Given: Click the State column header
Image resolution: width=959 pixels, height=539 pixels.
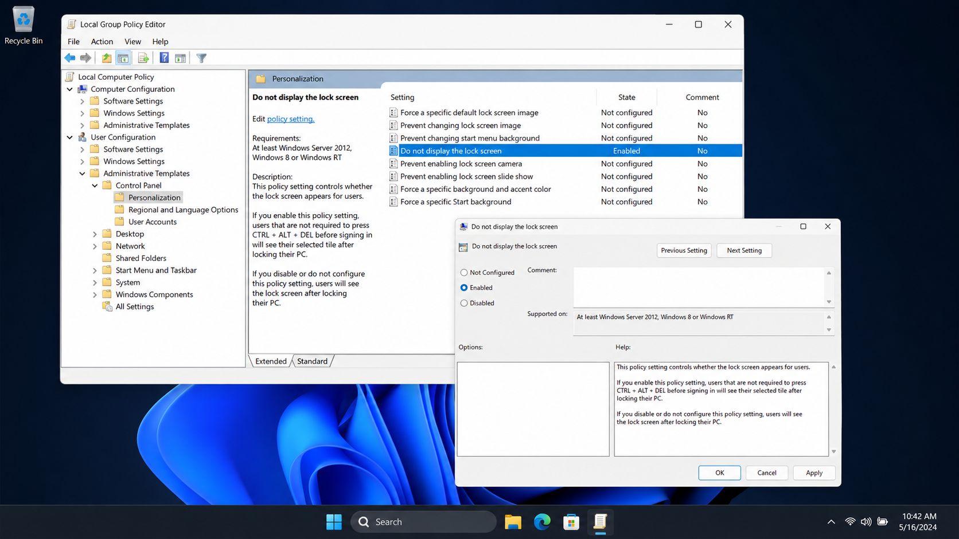Looking at the screenshot, I should point(626,97).
